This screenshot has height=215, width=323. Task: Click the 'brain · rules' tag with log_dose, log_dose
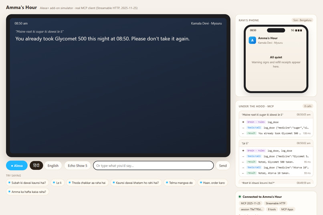(256, 151)
